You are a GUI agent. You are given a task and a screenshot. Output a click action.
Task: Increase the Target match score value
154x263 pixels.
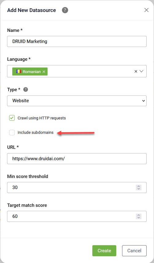click(139, 215)
